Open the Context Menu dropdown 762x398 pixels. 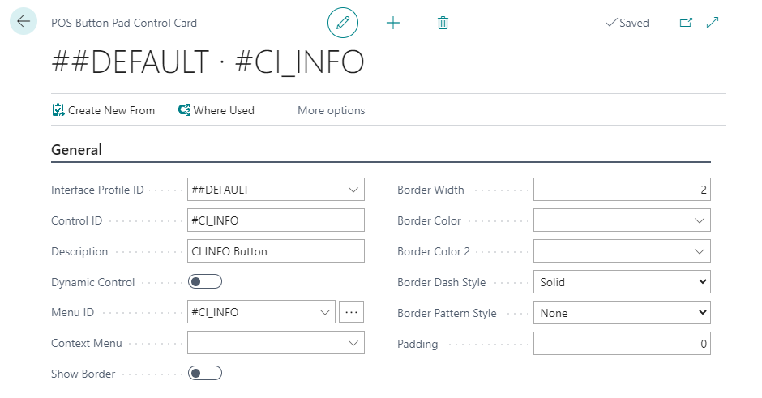(x=353, y=343)
